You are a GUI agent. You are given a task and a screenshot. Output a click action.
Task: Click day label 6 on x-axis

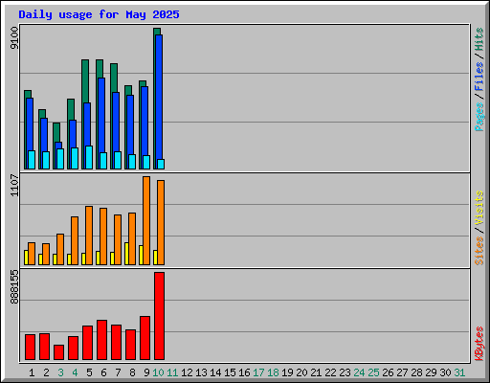pyautogui.click(x=103, y=372)
